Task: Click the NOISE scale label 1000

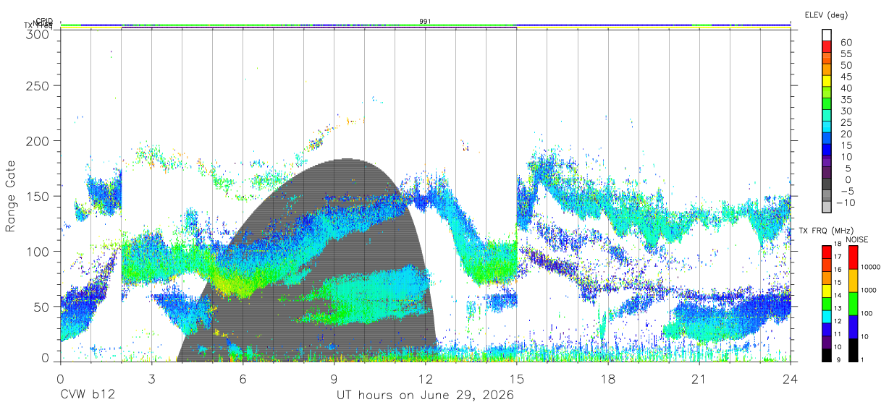Action: pos(870,290)
